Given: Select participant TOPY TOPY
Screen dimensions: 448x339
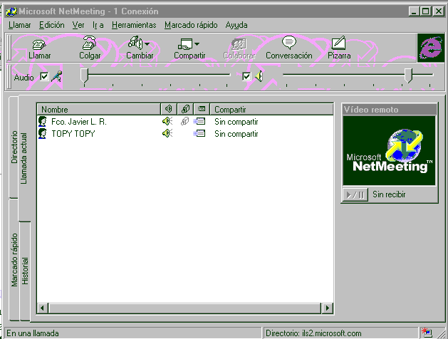Looking at the screenshot, I should 73,134.
